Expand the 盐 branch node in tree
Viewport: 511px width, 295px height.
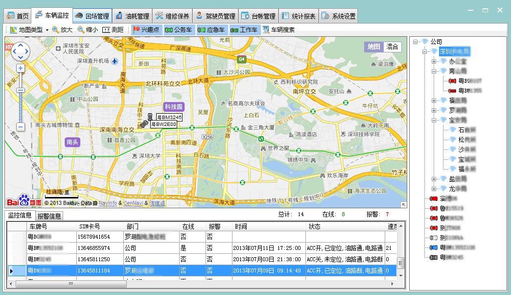pos(434,179)
